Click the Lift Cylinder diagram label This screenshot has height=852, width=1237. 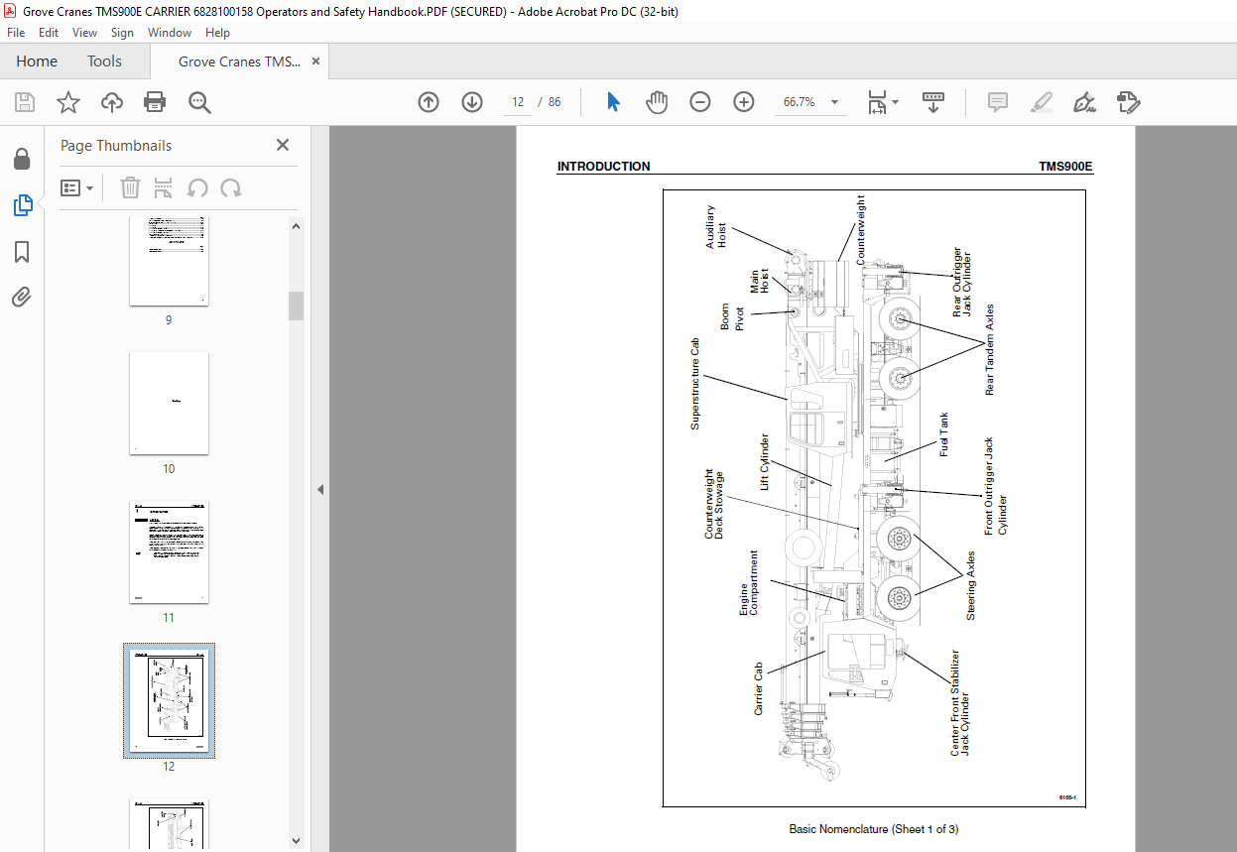click(x=765, y=461)
